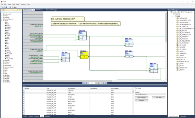
Task: Select the yellow highlighted OR2_5011 block
Action: 84,55
